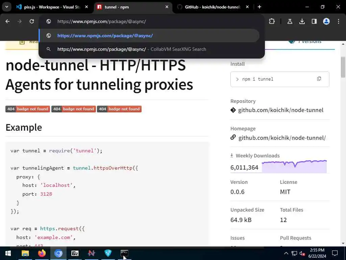This screenshot has width=346, height=260.
Task: Show hidden system tray icons
Action: tap(286, 253)
